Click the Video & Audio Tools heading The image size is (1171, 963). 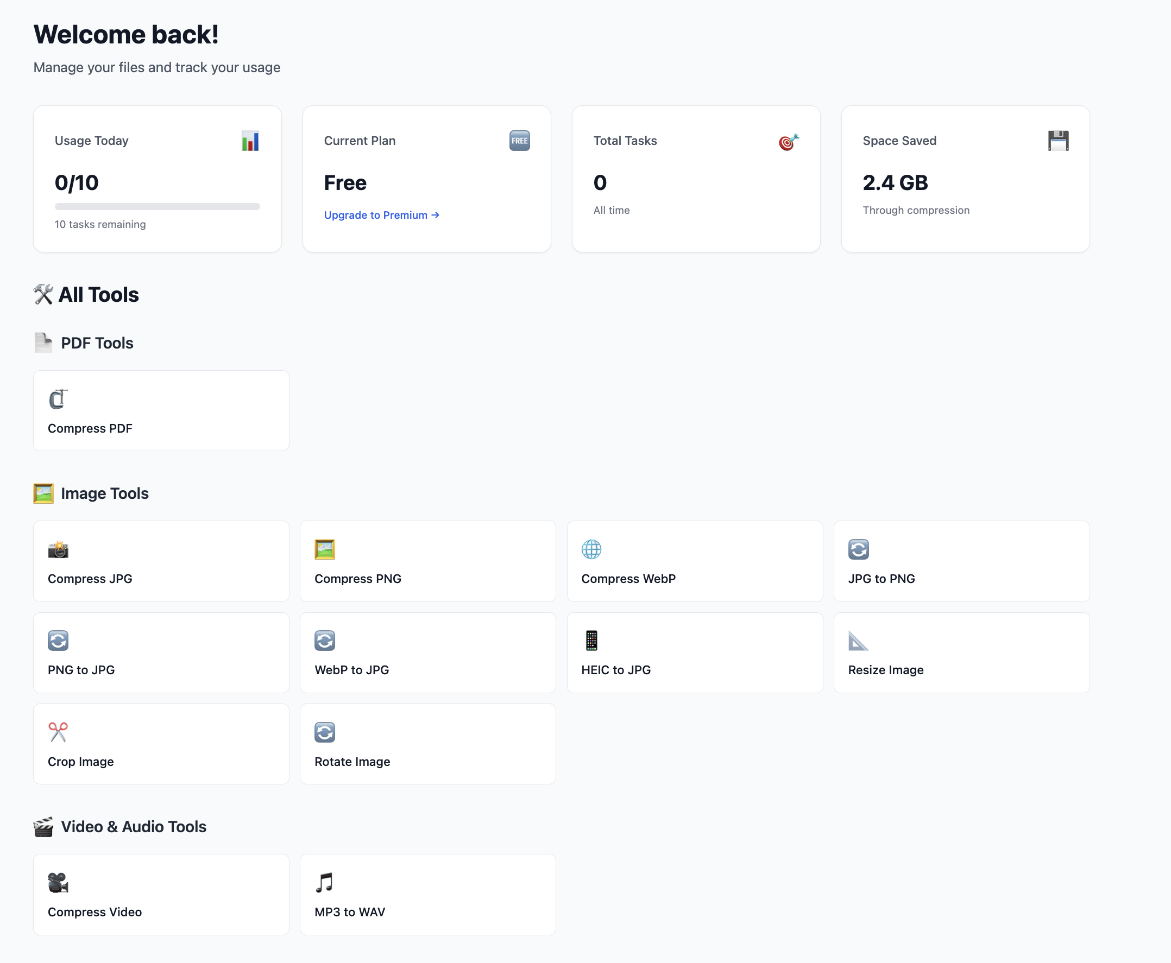click(x=133, y=827)
